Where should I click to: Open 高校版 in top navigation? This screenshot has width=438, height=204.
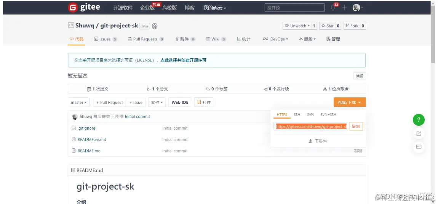[x=169, y=8]
